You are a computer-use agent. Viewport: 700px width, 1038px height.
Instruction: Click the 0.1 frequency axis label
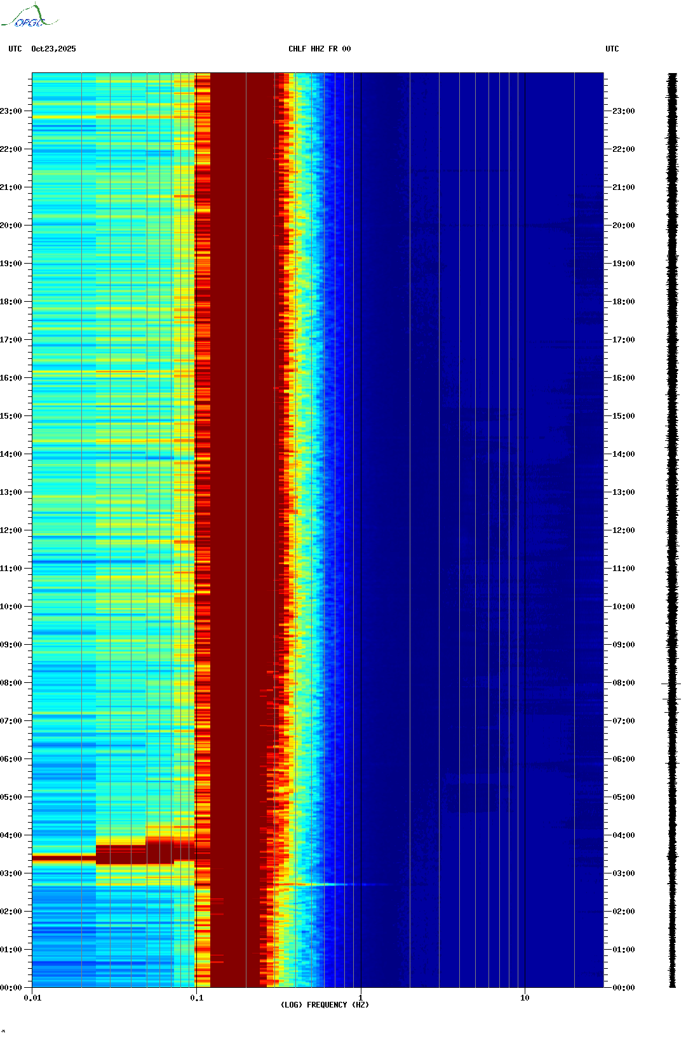point(196,998)
